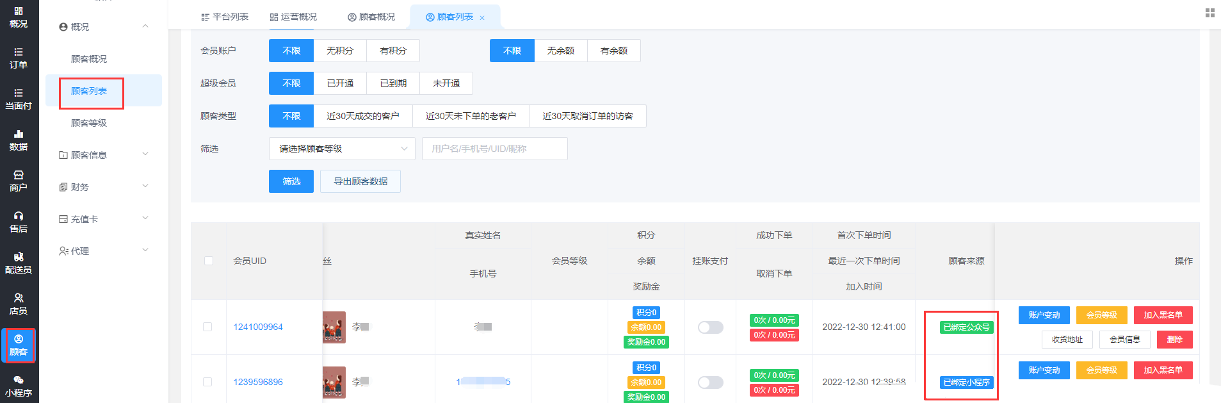Open the 售后 after-sales sidebar icon
1221x403 pixels.
[19, 222]
